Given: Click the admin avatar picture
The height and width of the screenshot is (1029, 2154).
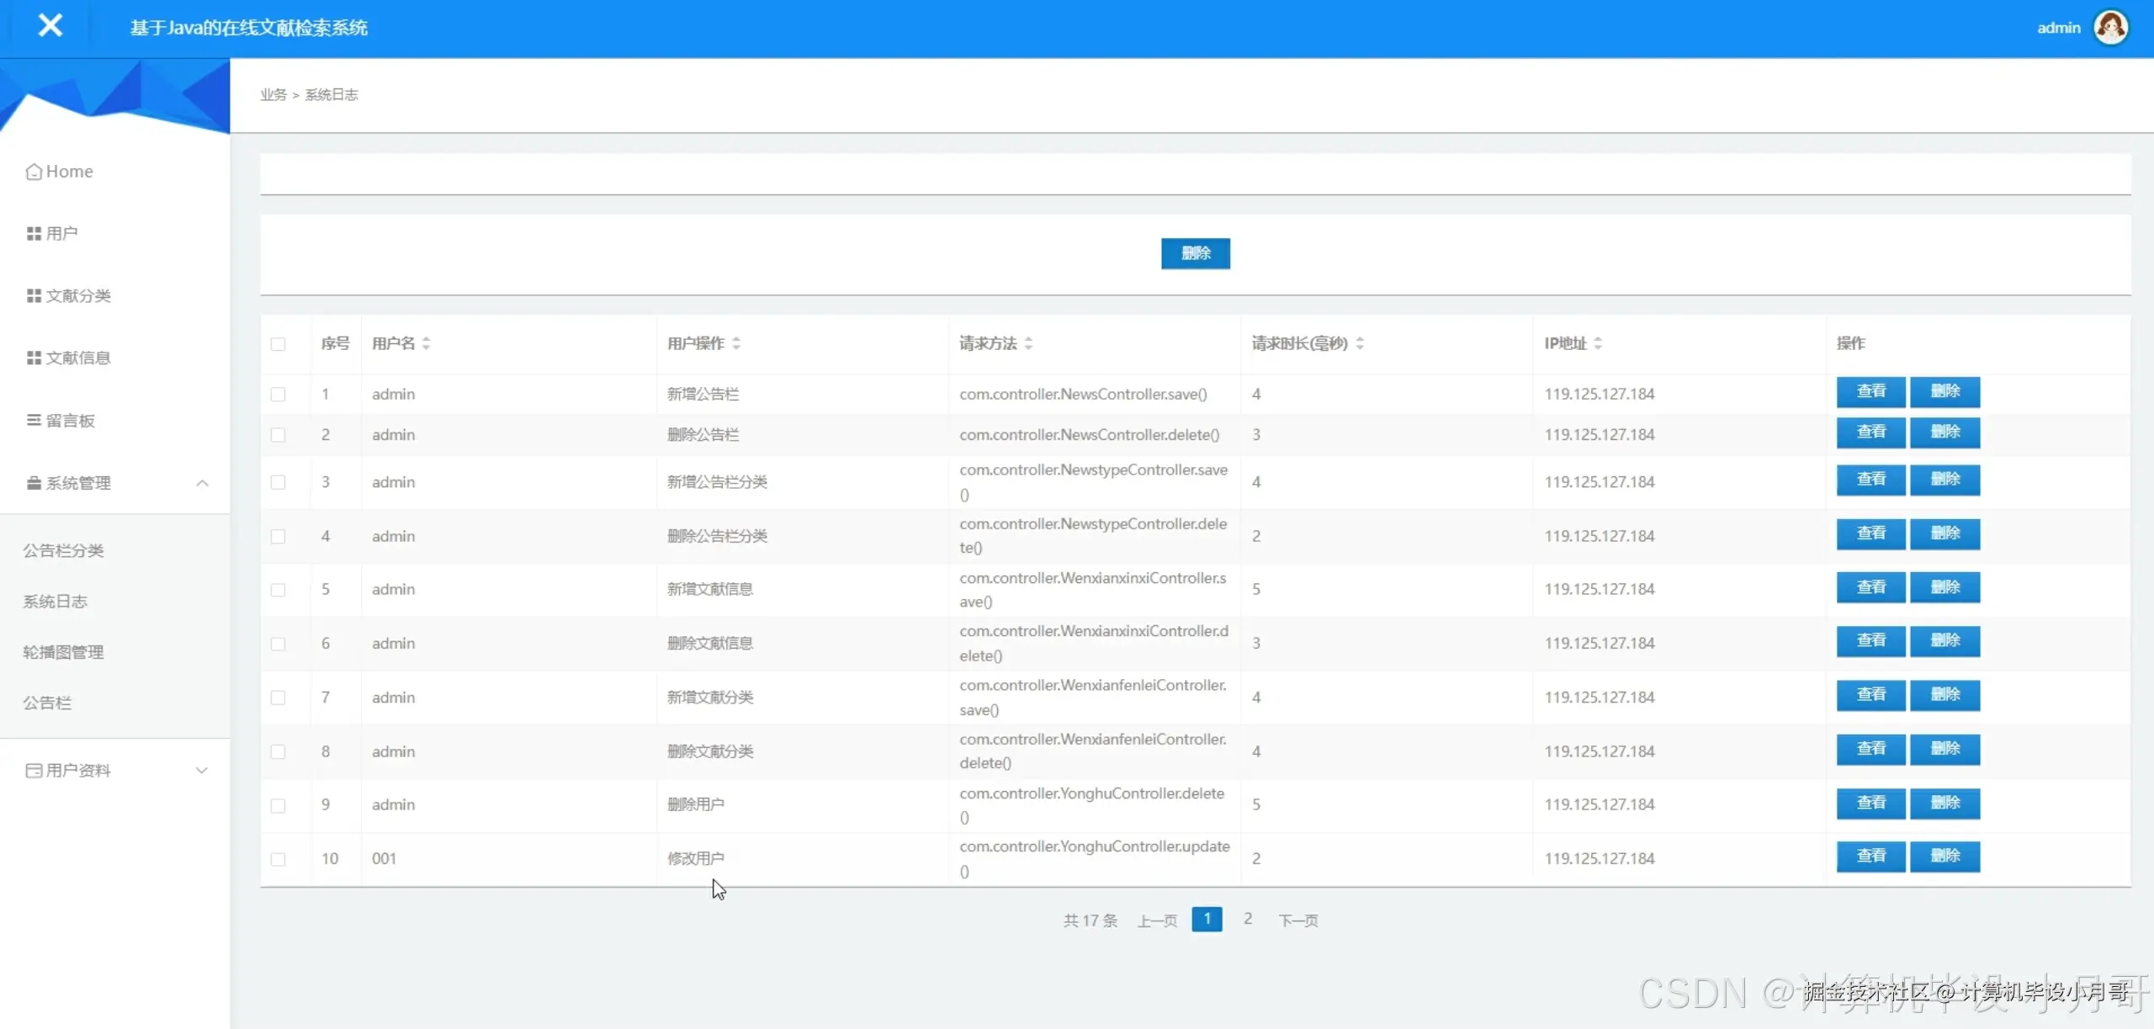Looking at the screenshot, I should click(2110, 28).
